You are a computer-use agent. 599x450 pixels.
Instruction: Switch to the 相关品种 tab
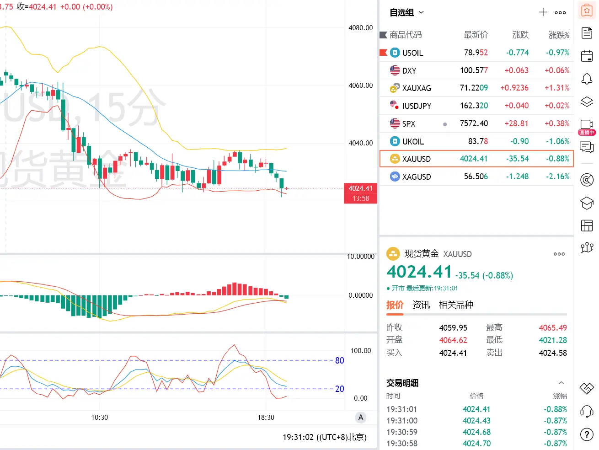click(x=456, y=305)
